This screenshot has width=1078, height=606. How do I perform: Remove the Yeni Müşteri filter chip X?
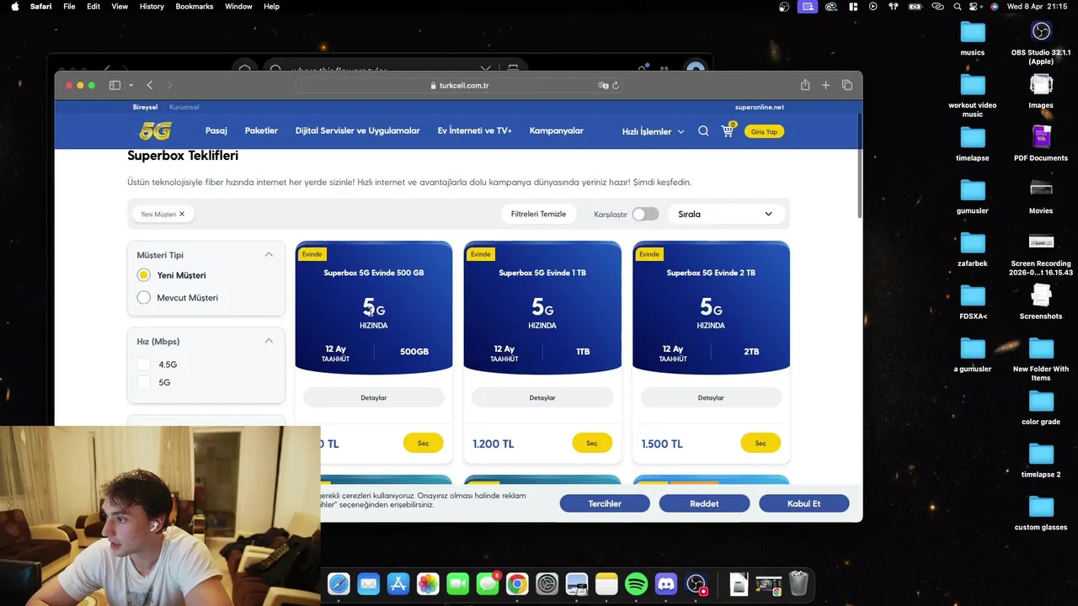[182, 214]
